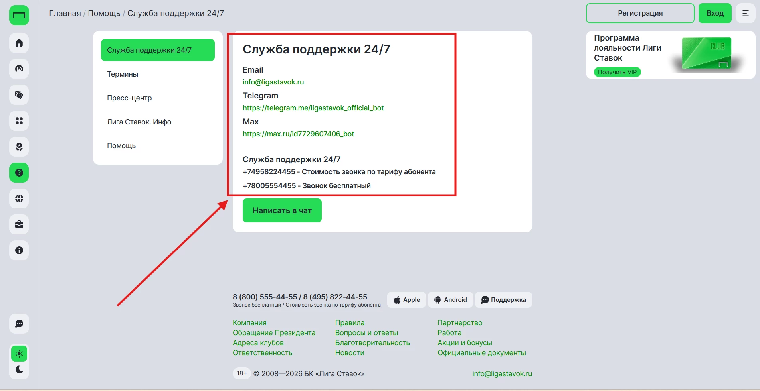Image resolution: width=760 pixels, height=391 pixels.
Task: Click the Написать в чат button
Action: (282, 210)
